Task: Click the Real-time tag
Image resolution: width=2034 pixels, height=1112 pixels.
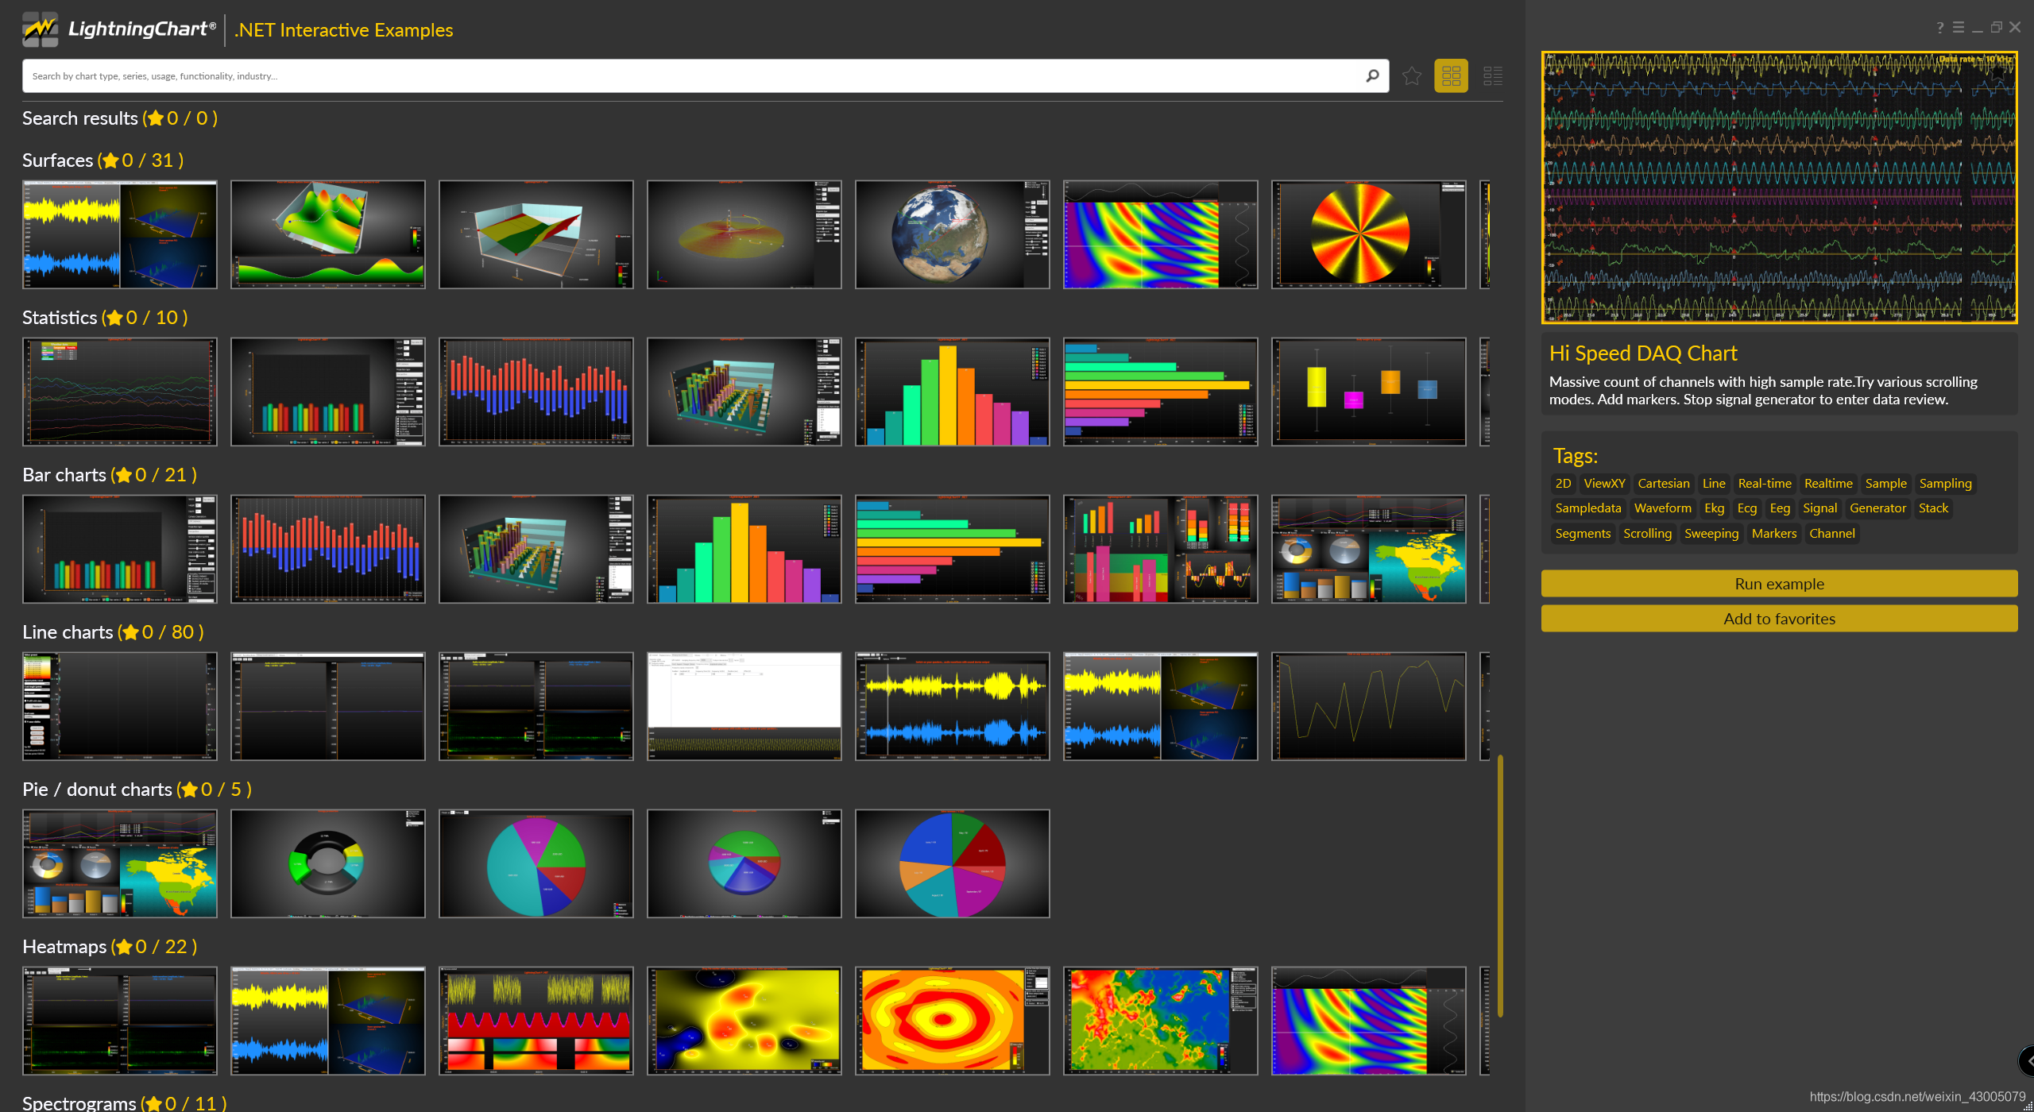Action: (1765, 484)
